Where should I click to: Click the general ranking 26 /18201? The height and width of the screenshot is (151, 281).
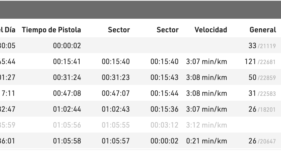click(262, 109)
